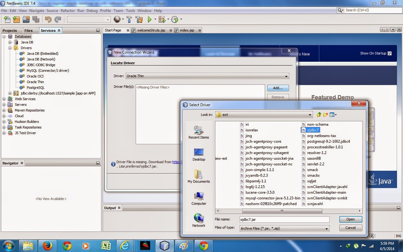This screenshot has height=252, width=403.
Task: Click the Windows Start button
Action: point(8,246)
